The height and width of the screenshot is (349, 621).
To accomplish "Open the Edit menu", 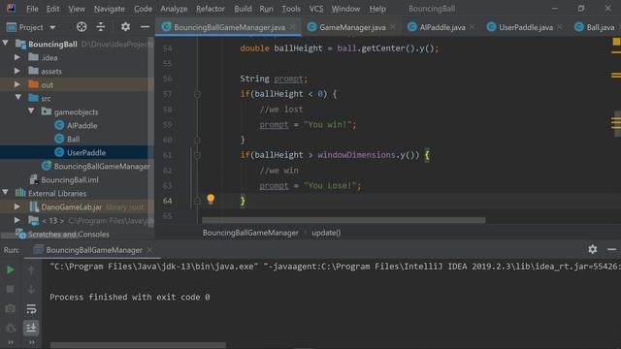I will pyautogui.click(x=52, y=9).
